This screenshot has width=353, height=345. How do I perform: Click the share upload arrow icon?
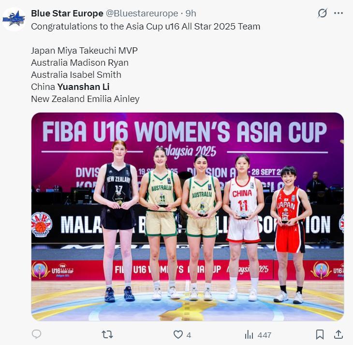coord(338,334)
